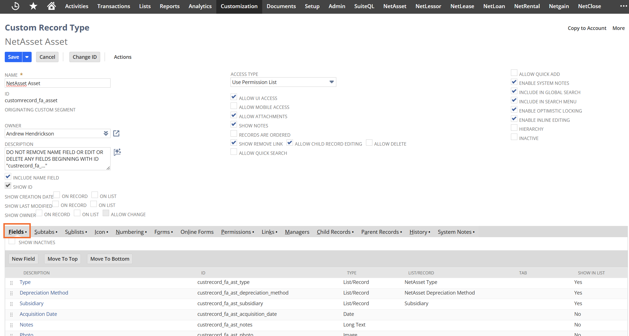Expand the Owner dropdown list

(x=106, y=134)
